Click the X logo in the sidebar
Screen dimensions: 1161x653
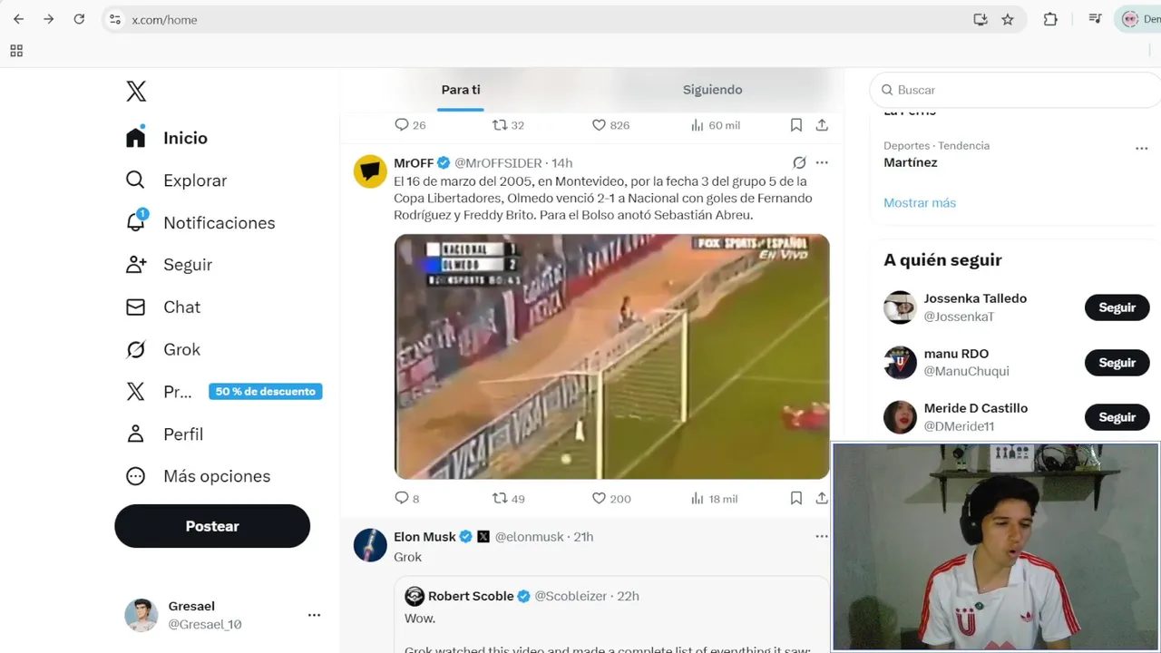[136, 91]
